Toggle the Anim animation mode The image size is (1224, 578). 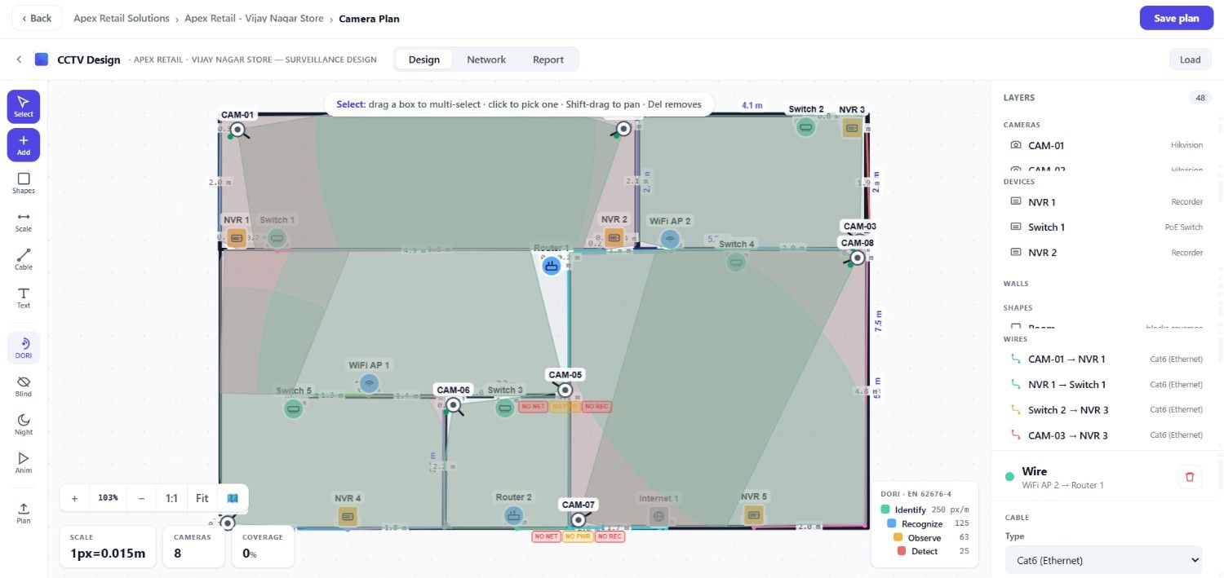24,463
